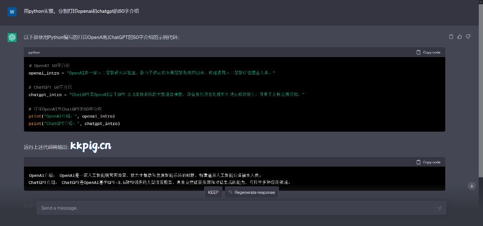Send the message with the paper-plane icon
Image resolution: width=483 pixels, height=226 pixels.
pos(439,208)
